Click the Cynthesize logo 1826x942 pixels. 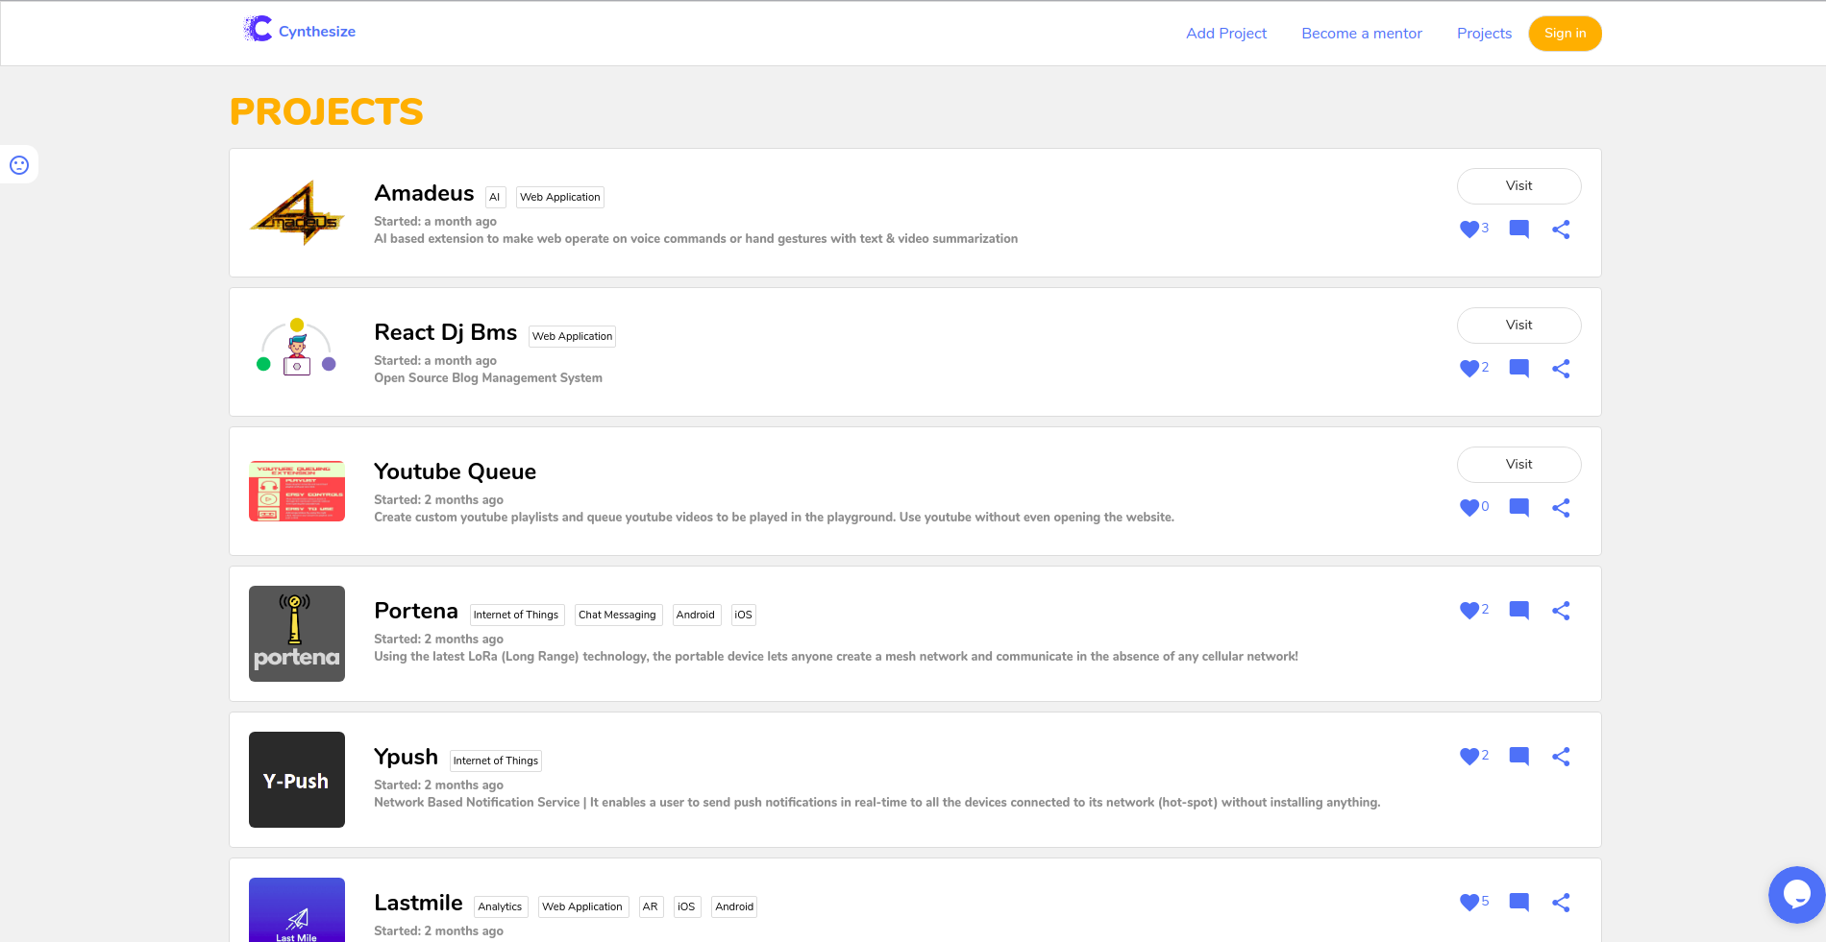300,31
